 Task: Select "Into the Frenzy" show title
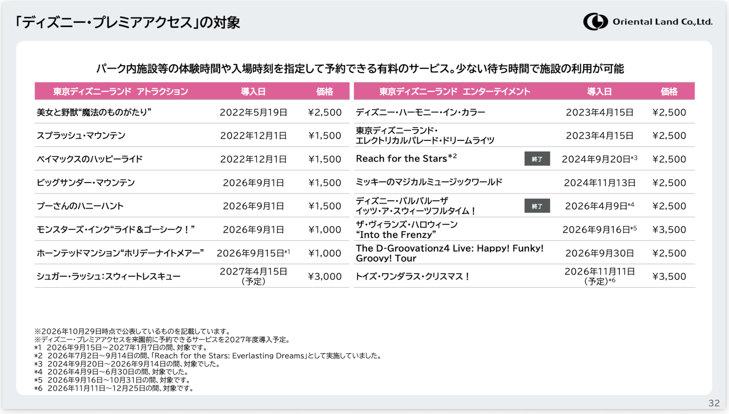pyautogui.click(x=396, y=235)
